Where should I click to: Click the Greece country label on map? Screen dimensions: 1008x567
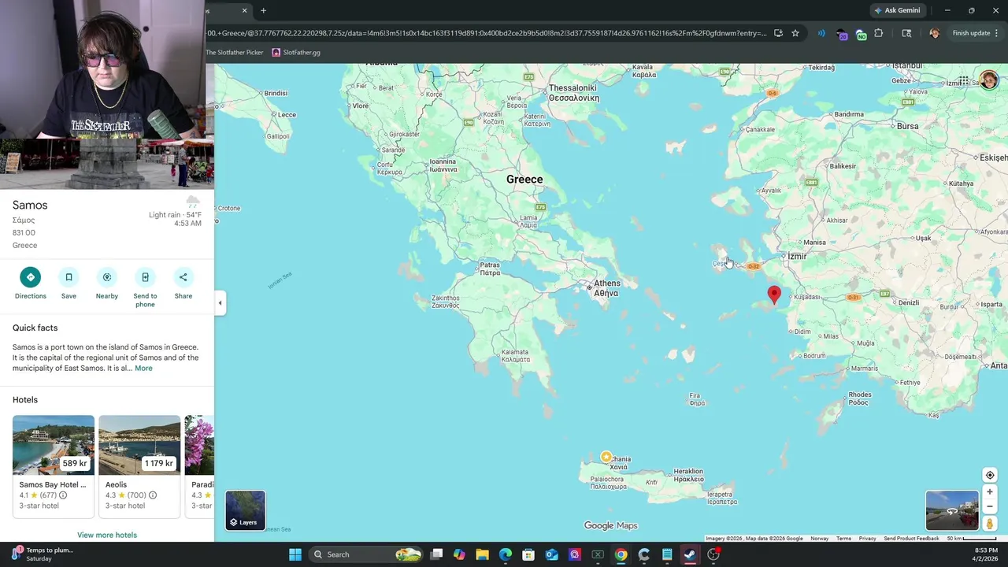coord(524,180)
